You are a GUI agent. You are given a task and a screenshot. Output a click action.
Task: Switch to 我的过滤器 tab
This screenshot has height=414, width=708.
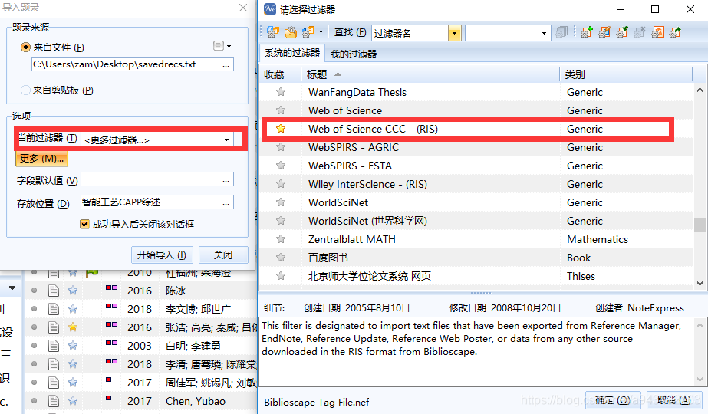353,54
